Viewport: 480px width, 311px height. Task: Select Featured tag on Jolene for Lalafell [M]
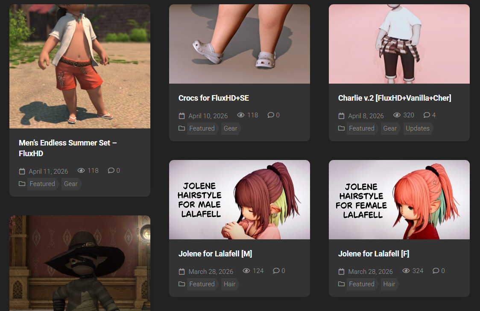202,284
